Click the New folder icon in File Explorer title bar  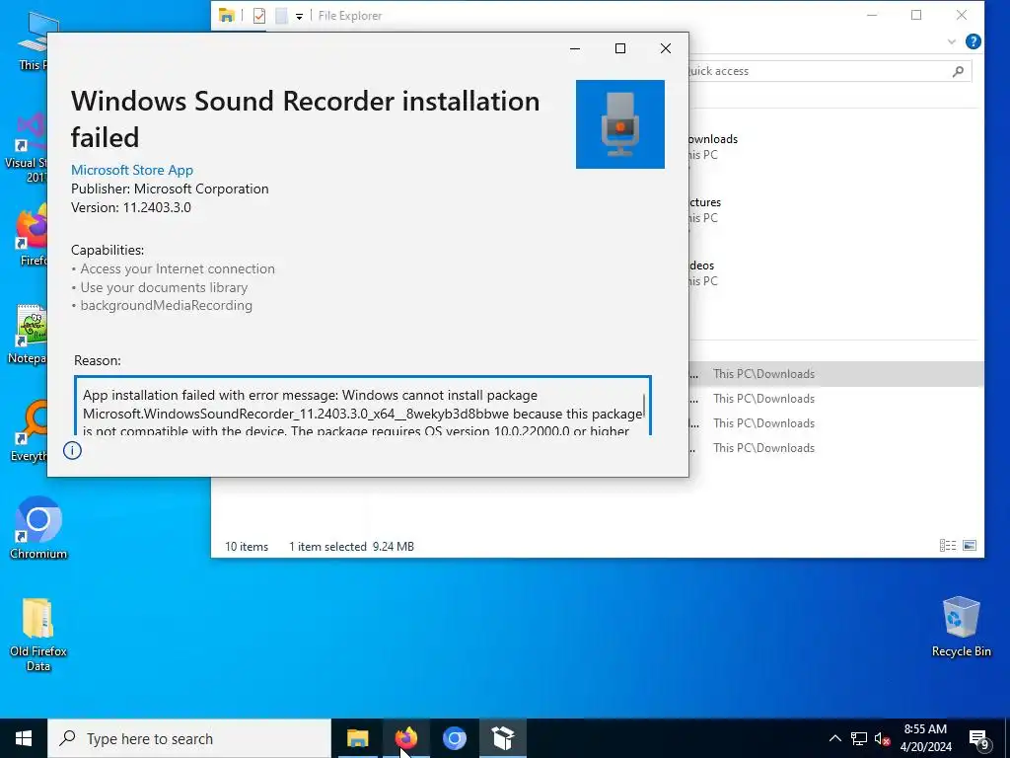coord(281,16)
